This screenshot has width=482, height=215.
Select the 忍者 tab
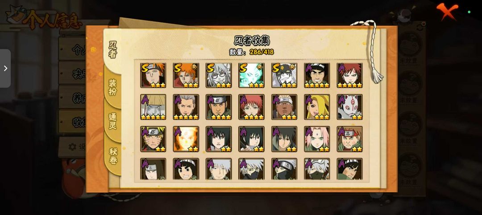point(113,50)
